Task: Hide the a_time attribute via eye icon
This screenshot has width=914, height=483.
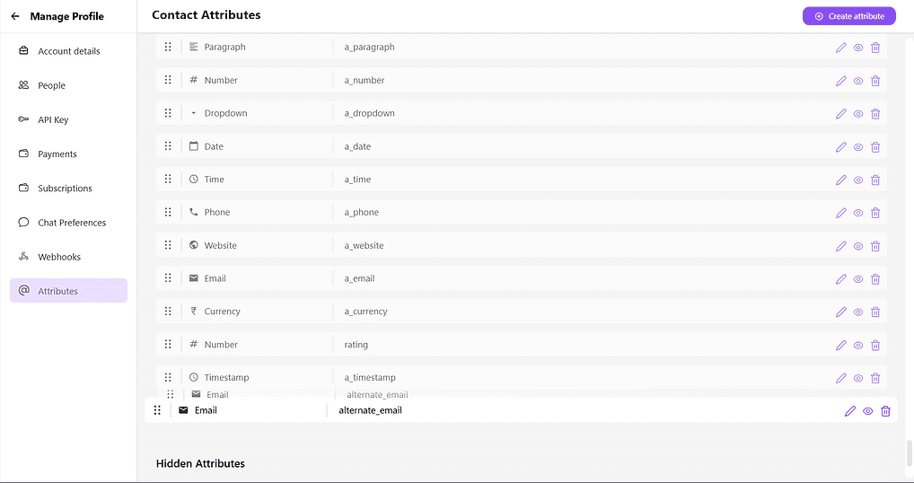Action: (858, 180)
